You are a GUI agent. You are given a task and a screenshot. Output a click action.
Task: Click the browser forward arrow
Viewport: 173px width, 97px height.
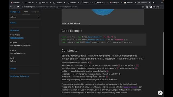(14, 7)
